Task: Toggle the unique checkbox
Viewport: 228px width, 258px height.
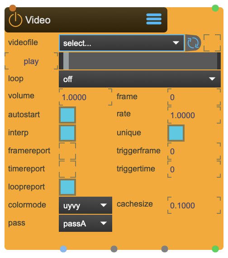Action: point(176,133)
